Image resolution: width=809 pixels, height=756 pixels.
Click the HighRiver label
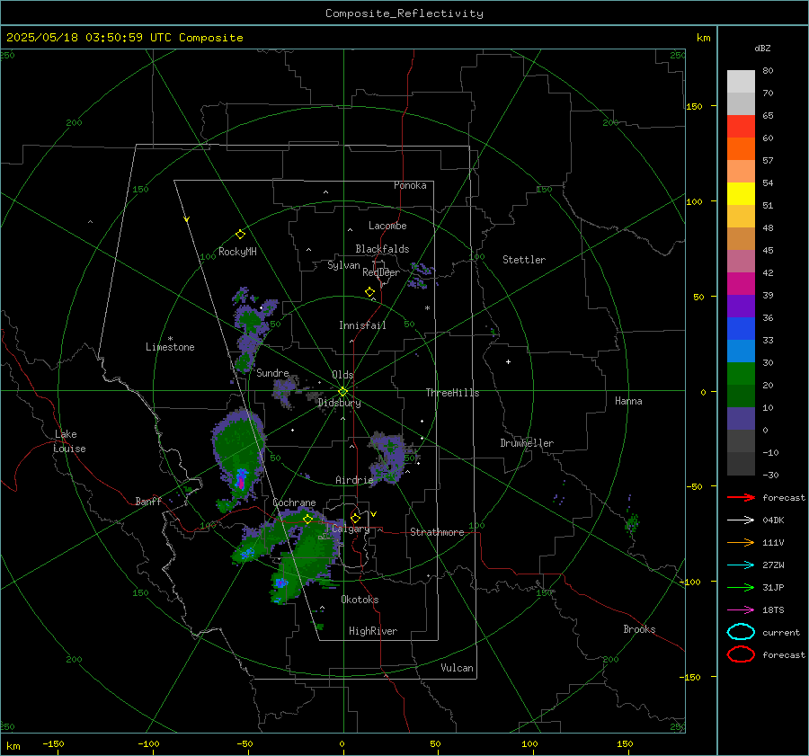click(x=373, y=631)
